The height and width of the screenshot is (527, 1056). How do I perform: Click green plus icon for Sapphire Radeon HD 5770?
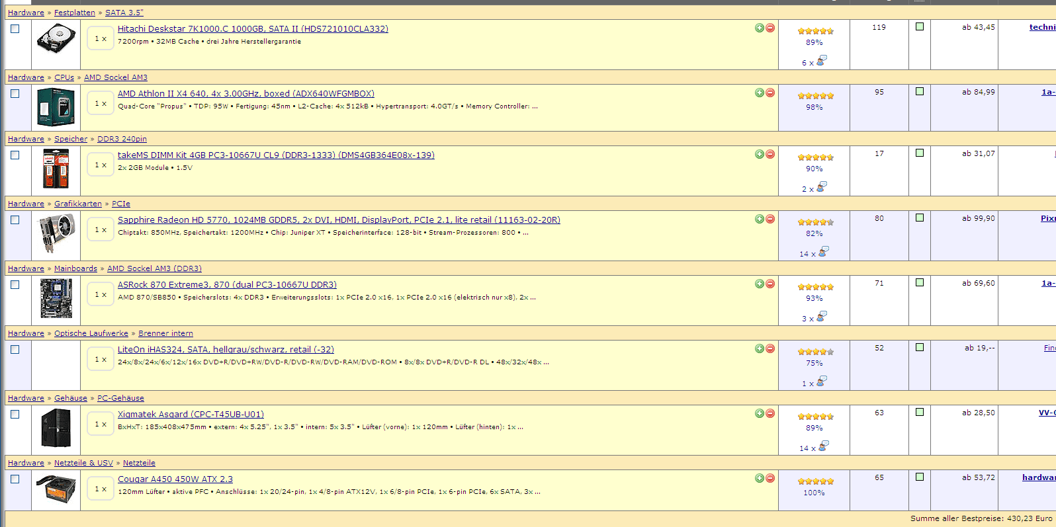[760, 219]
